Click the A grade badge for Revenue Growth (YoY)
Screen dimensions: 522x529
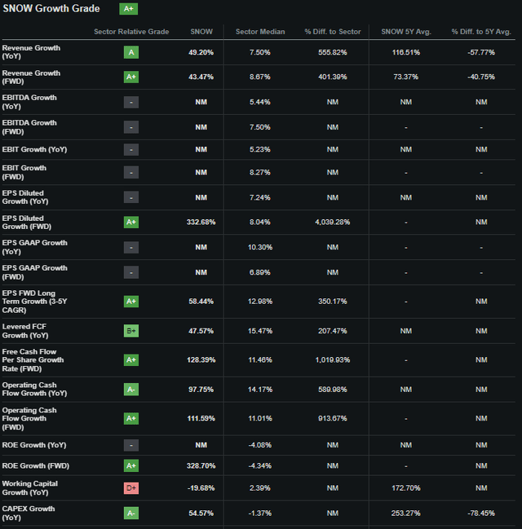(131, 52)
